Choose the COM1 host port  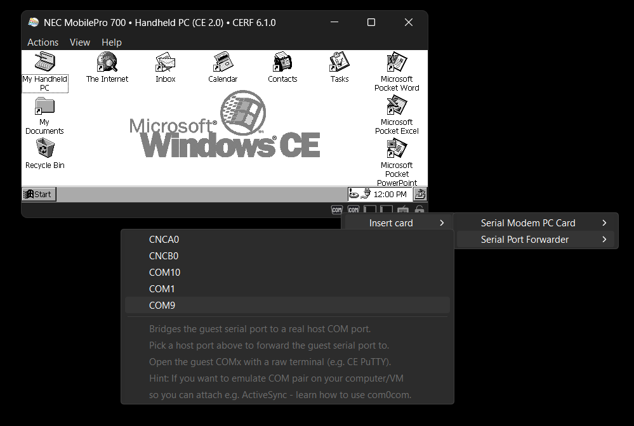287,289
